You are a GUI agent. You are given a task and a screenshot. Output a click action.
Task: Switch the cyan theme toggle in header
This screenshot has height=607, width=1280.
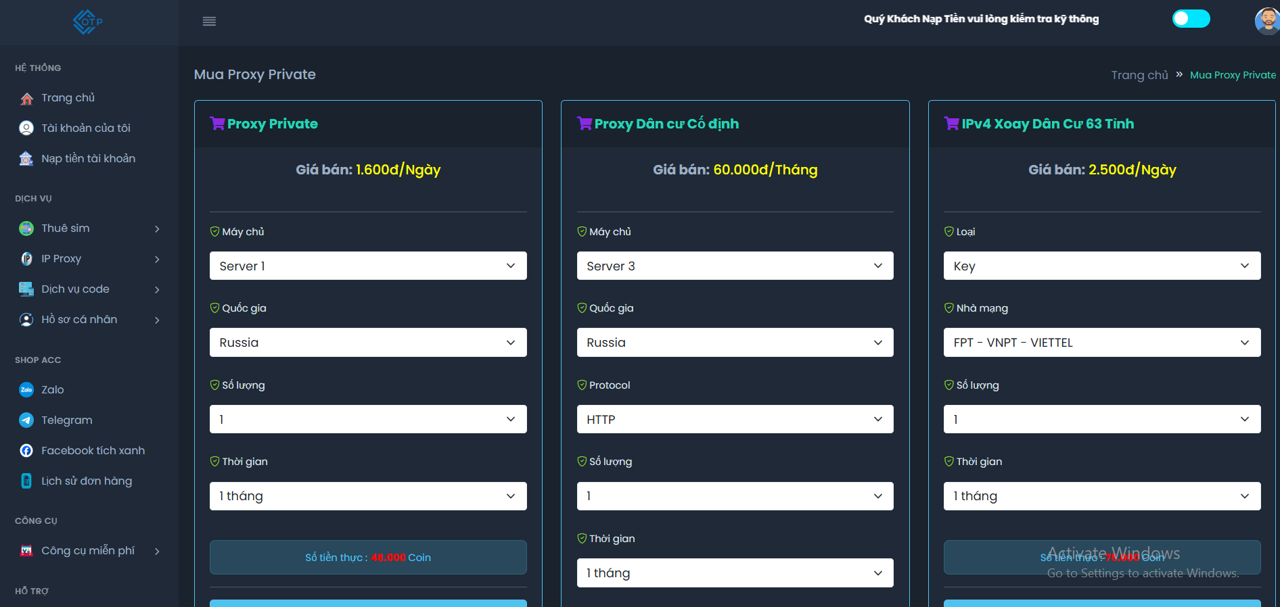[x=1191, y=19]
